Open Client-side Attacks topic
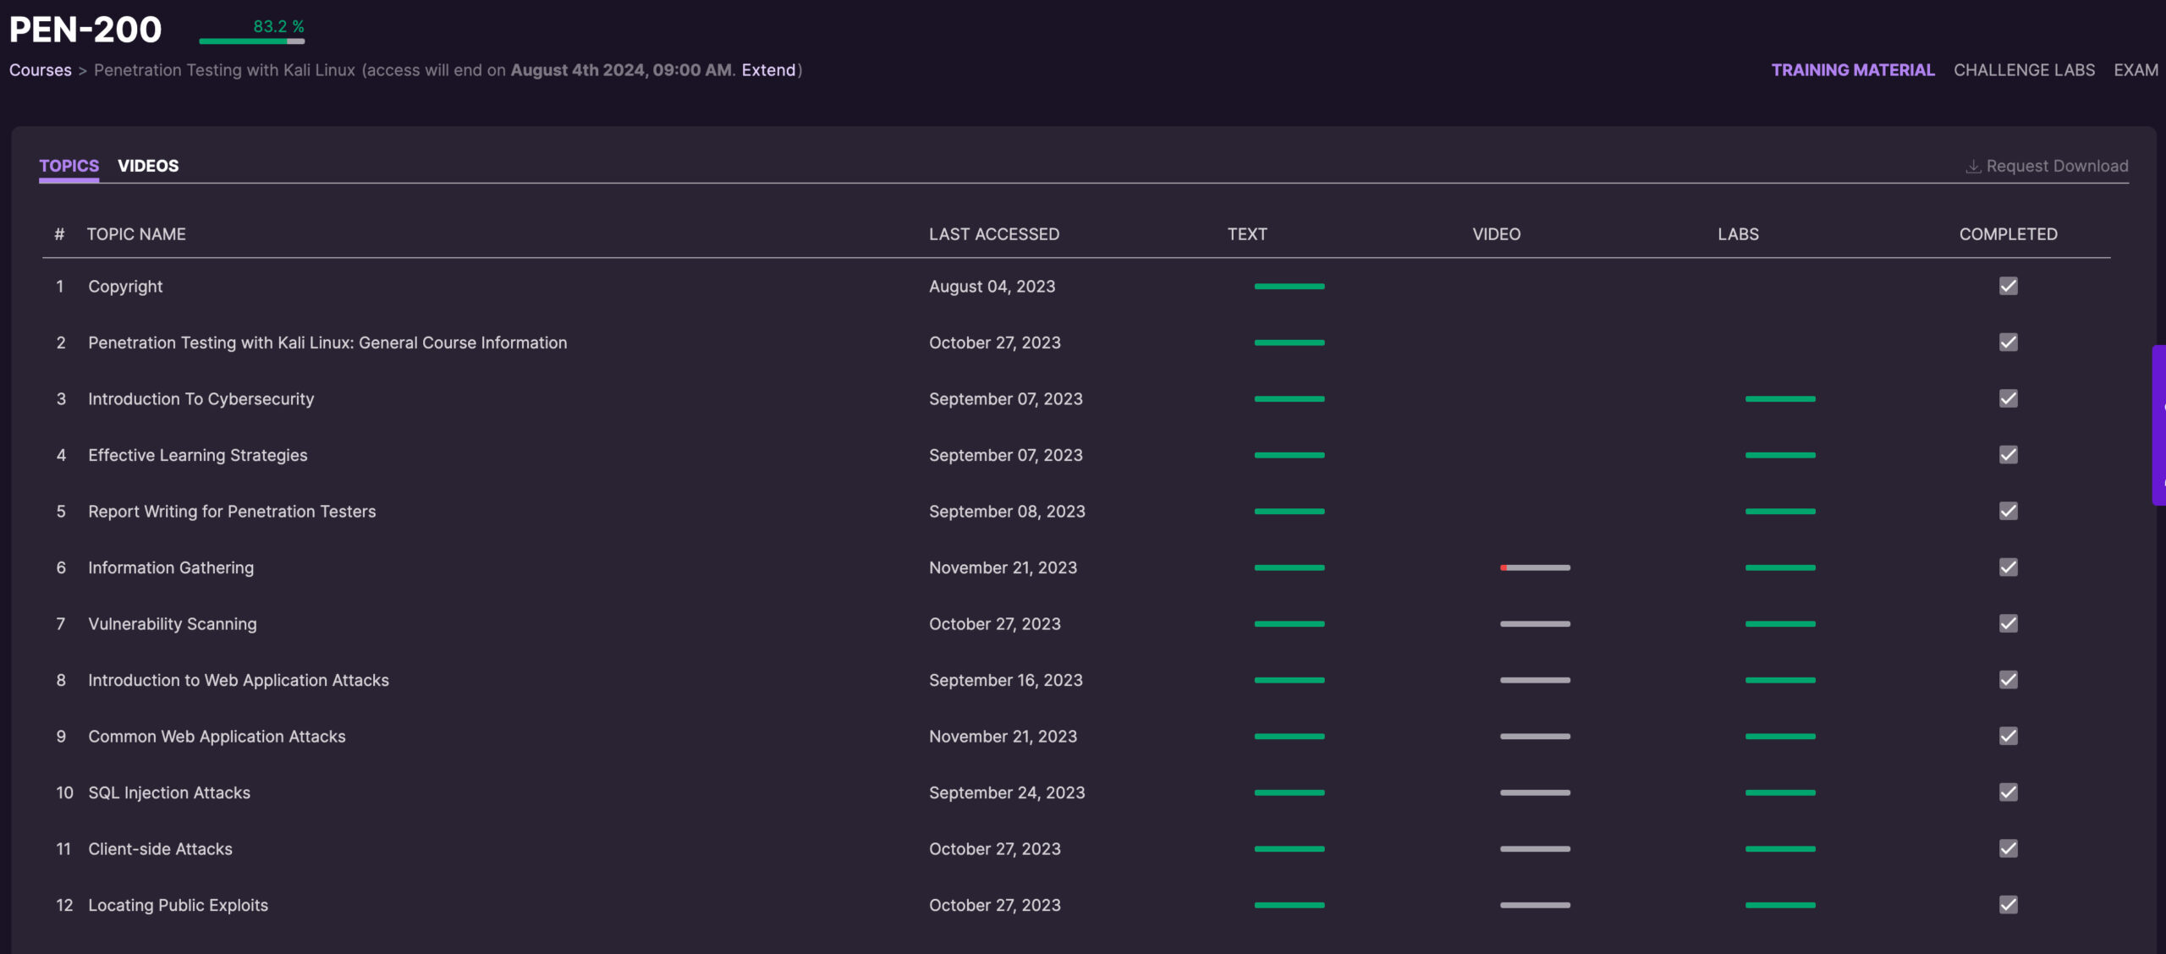This screenshot has height=954, width=2166. (x=160, y=849)
